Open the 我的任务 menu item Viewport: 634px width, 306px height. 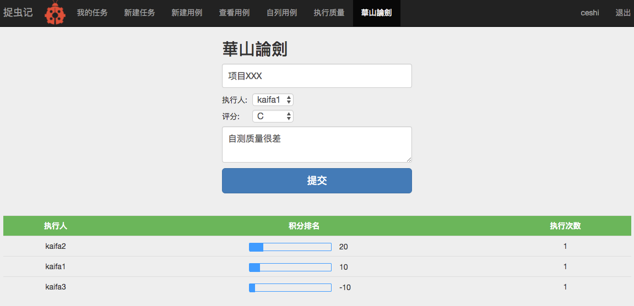tap(92, 13)
